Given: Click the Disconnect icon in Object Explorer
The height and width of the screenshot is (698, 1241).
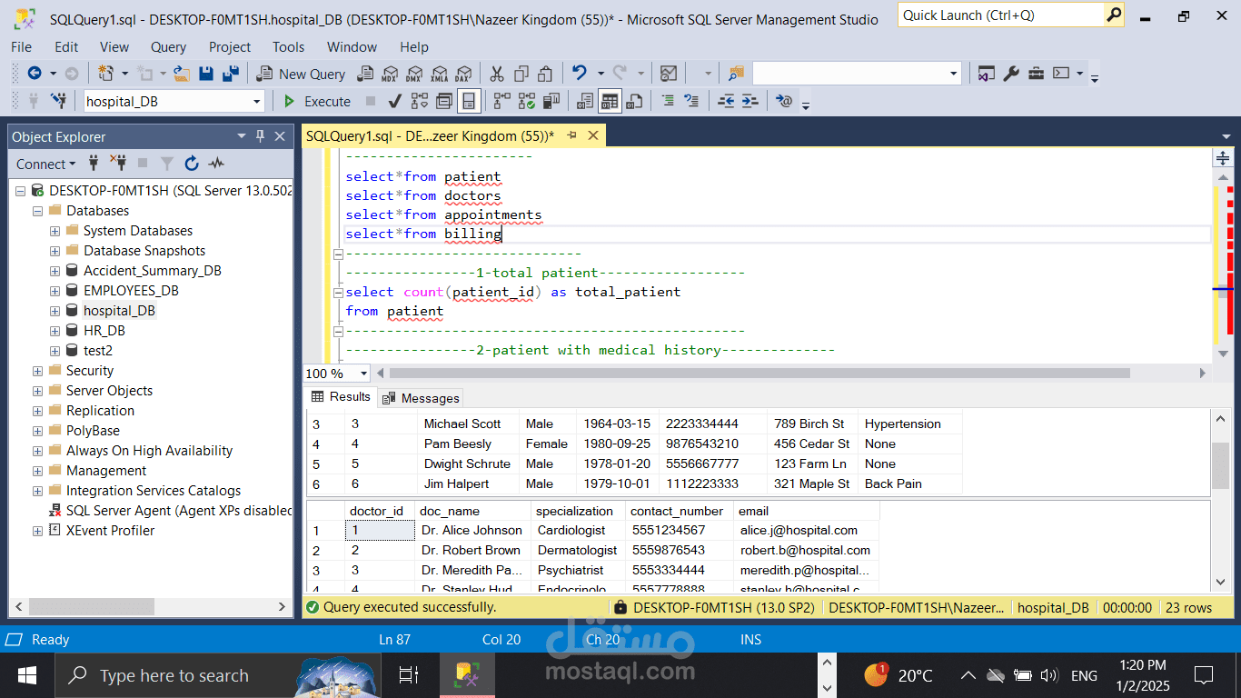Looking at the screenshot, I should coord(118,164).
